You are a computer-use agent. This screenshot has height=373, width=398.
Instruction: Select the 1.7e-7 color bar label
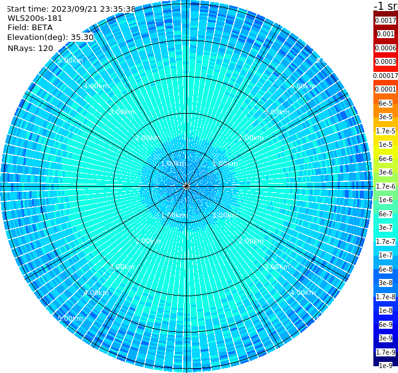pyautogui.click(x=386, y=241)
